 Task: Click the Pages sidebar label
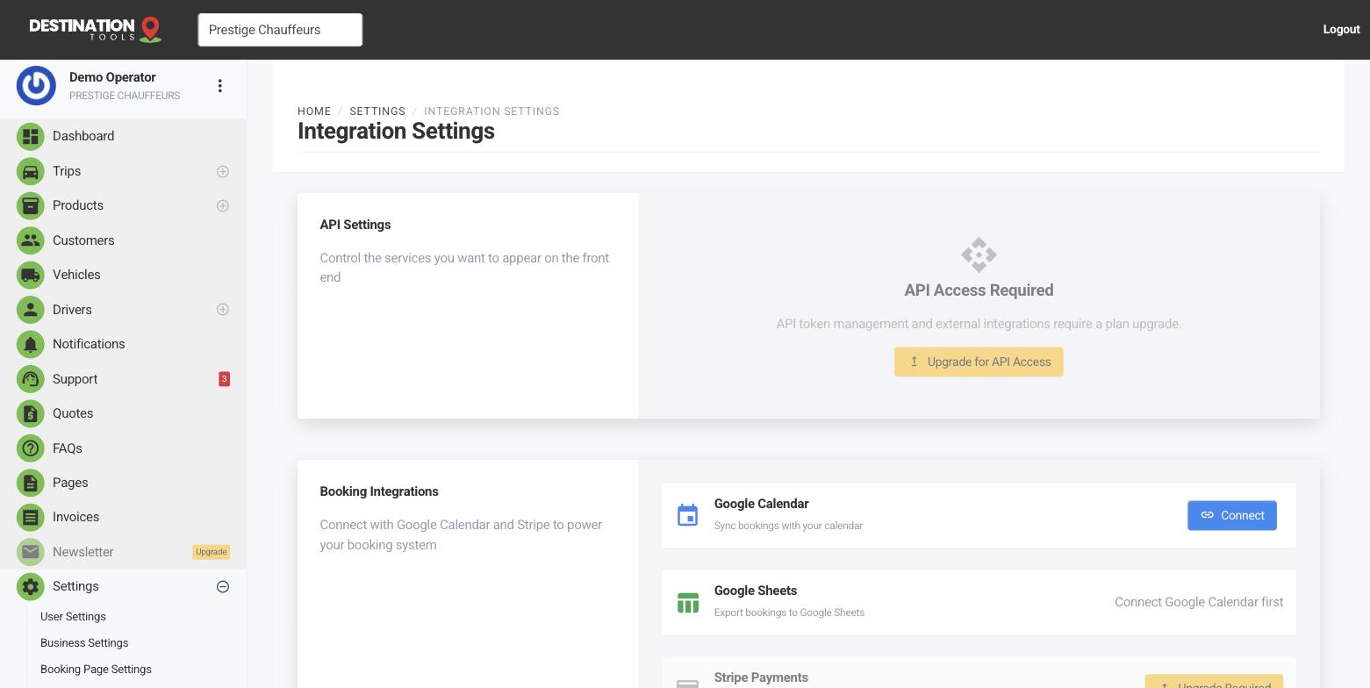pyautogui.click(x=70, y=483)
